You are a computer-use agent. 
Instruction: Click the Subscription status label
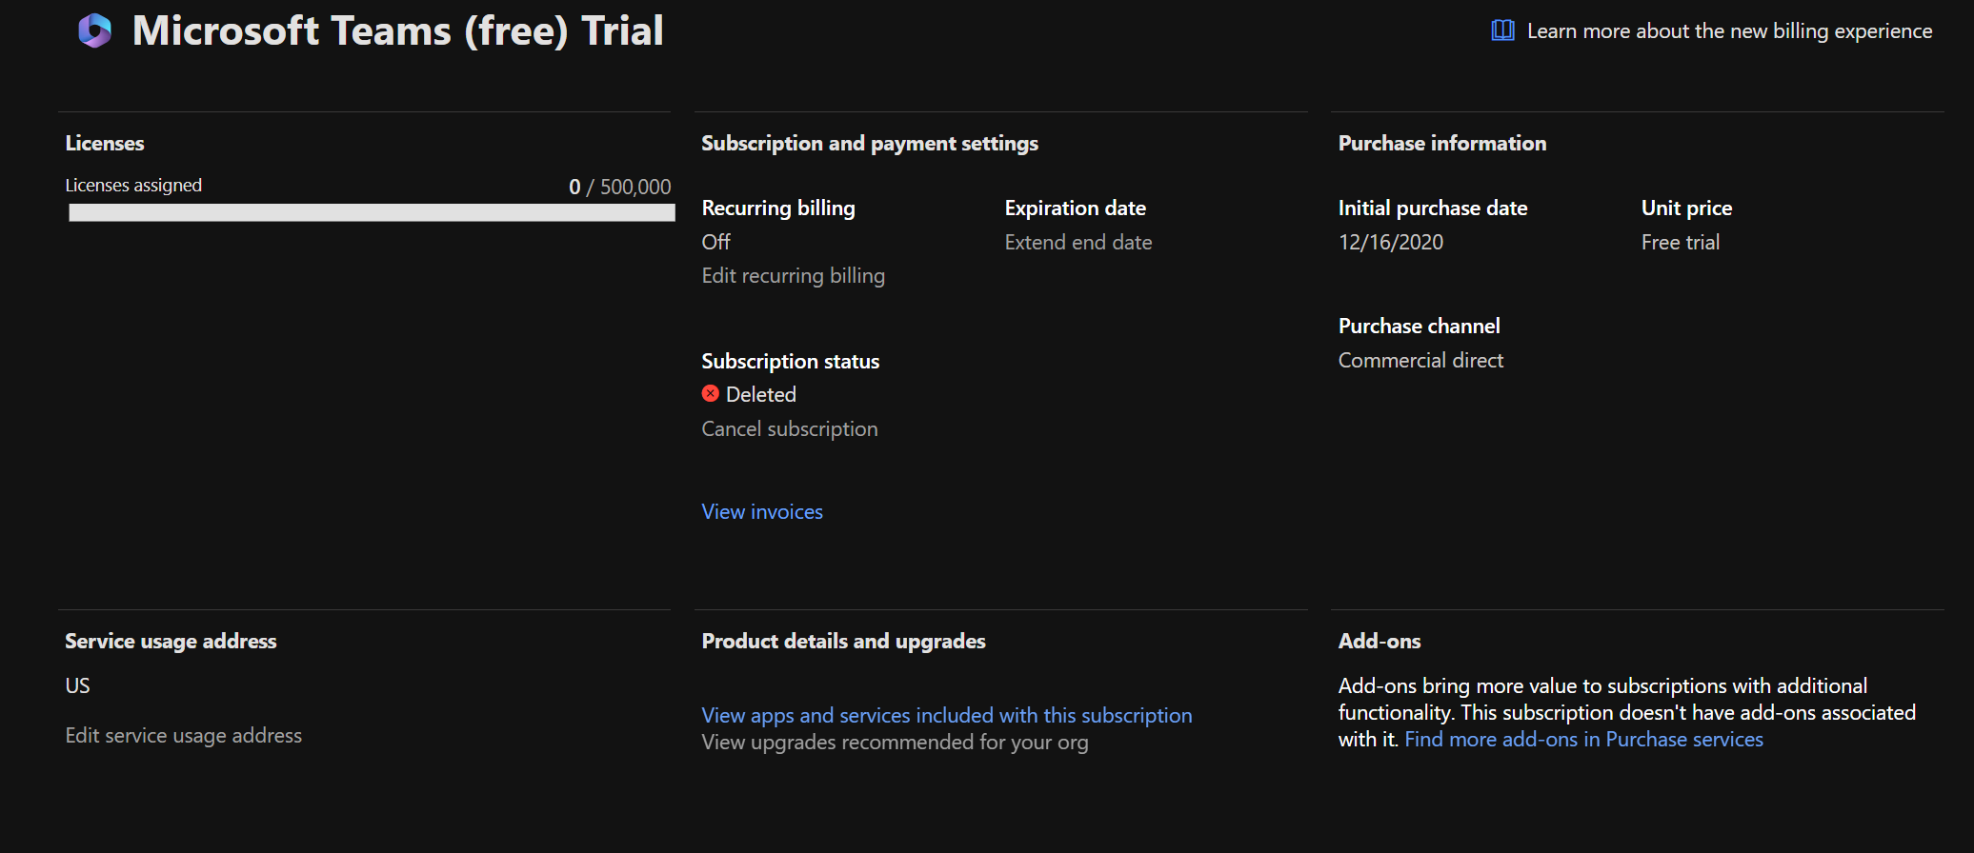click(791, 361)
